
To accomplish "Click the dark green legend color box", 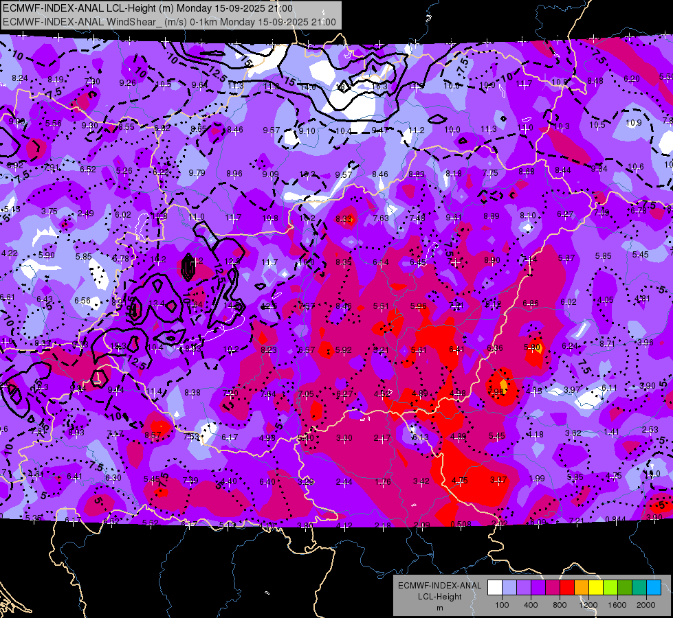I will coord(625,588).
